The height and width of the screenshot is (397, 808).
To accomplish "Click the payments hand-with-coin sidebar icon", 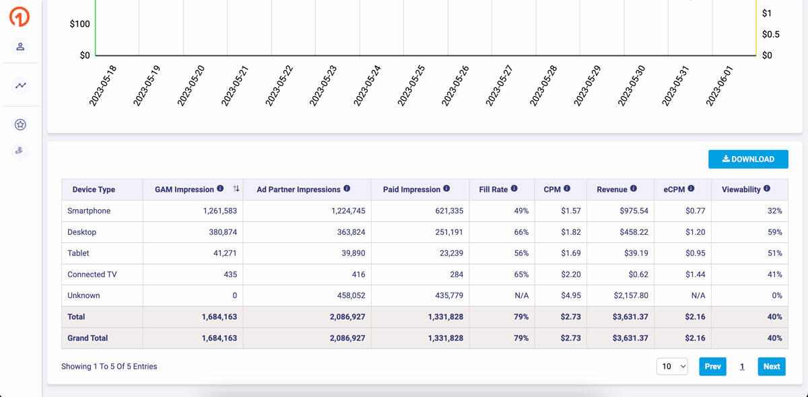I will [20, 151].
